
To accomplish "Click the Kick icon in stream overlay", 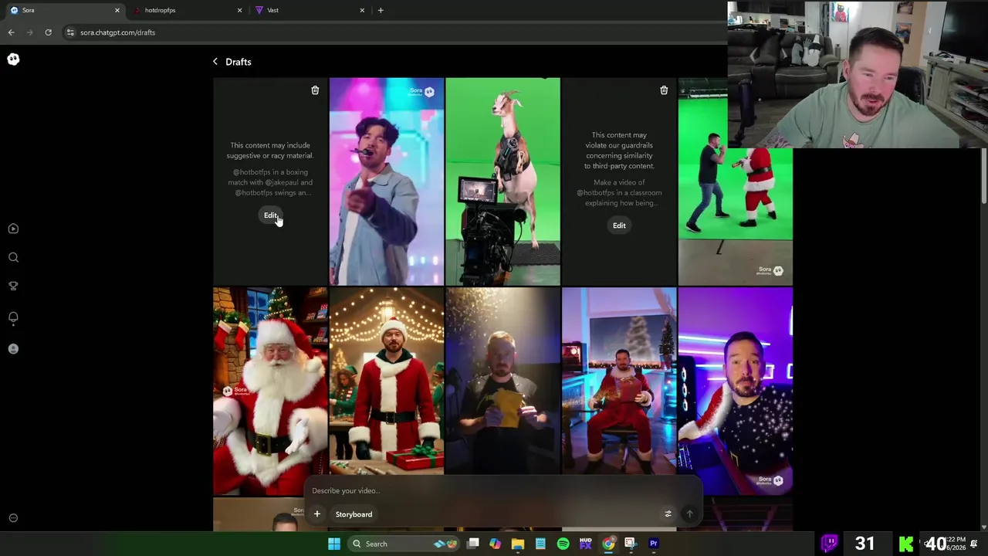I will [x=906, y=544].
